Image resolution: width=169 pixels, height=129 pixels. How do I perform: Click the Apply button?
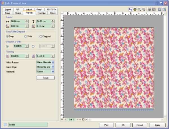(157, 125)
